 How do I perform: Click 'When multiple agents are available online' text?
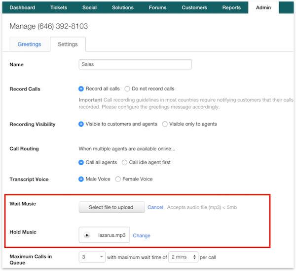click(x=127, y=149)
